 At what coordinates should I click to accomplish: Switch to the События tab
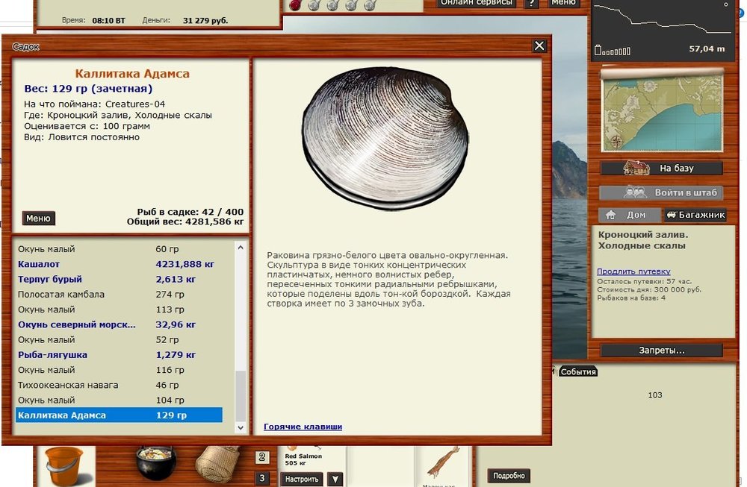point(578,371)
